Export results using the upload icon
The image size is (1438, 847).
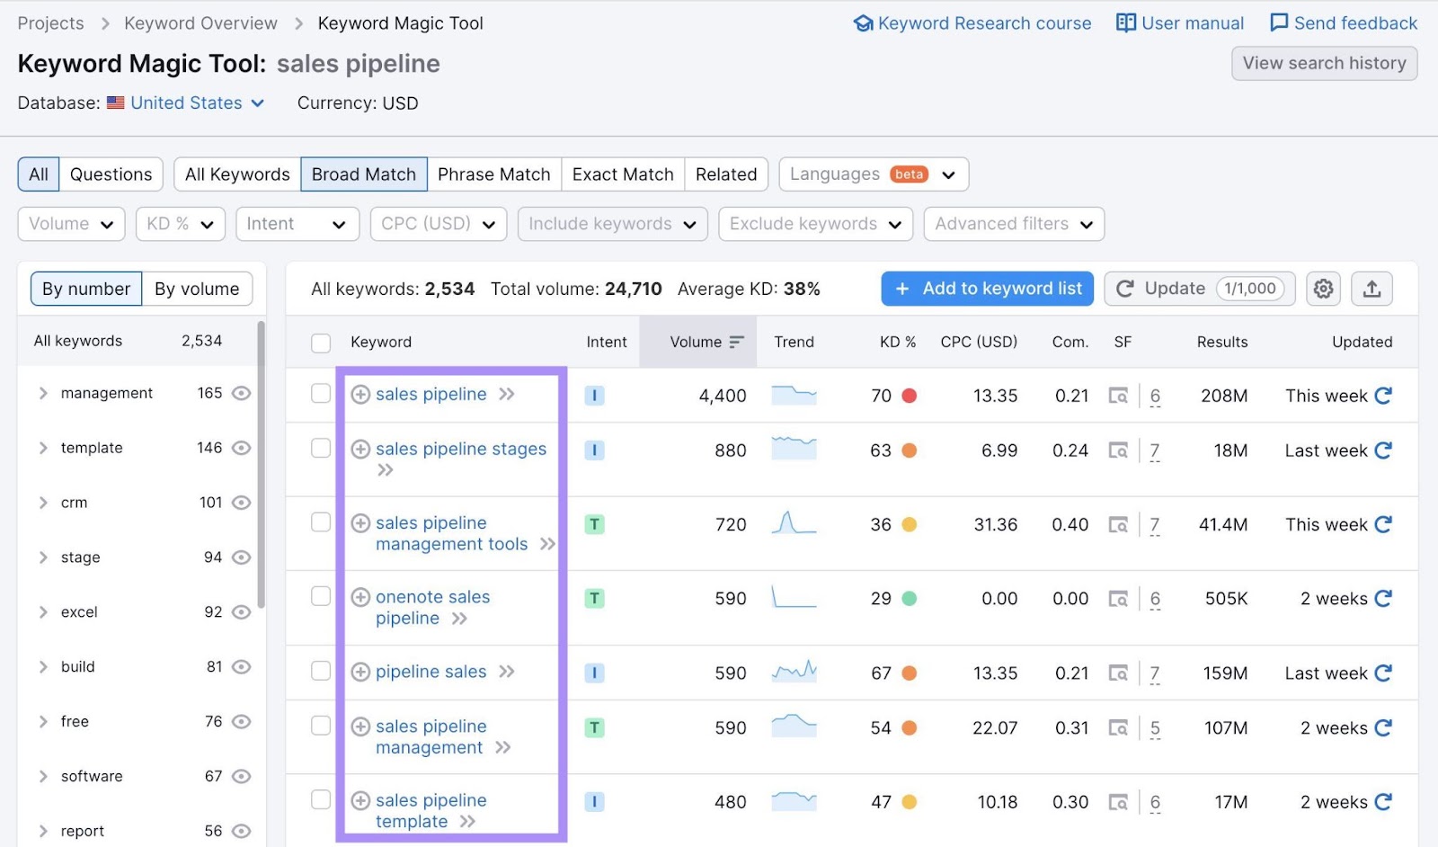[1371, 289]
